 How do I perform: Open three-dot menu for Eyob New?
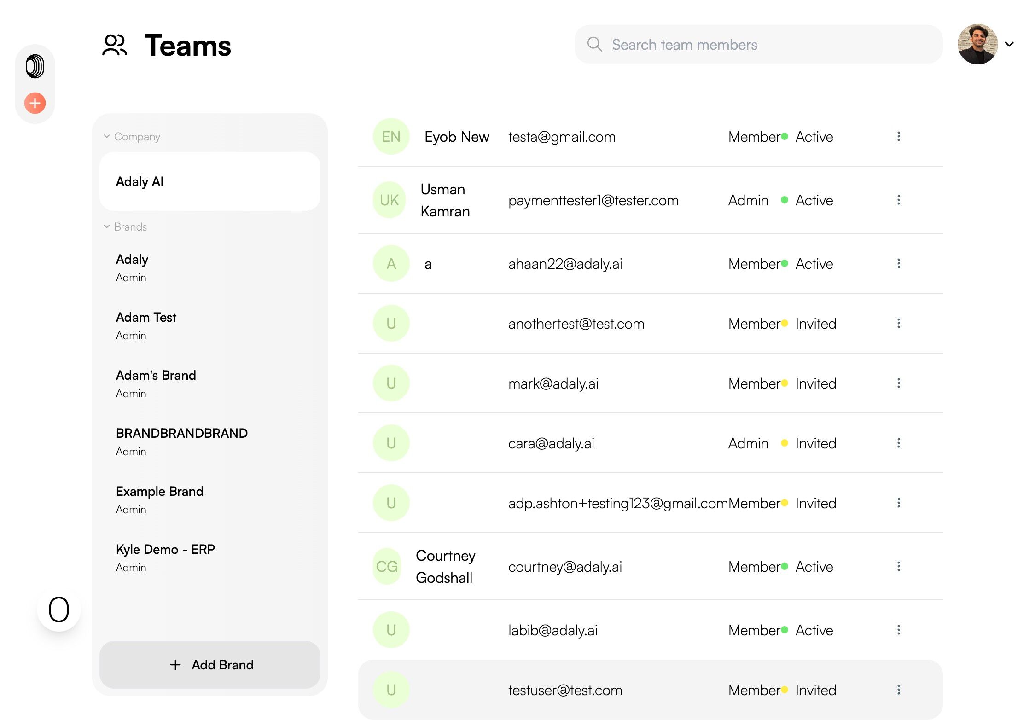point(898,136)
